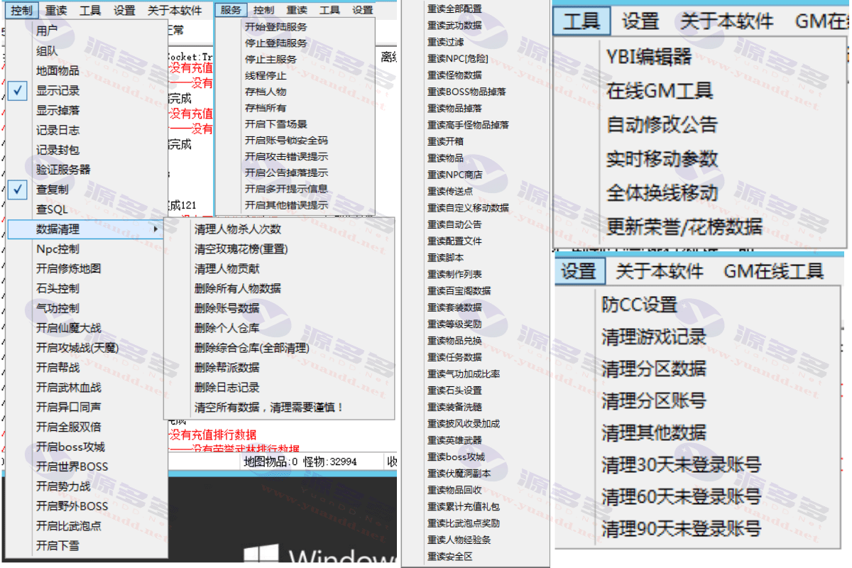Click 更新荣誉/花榜数据 menu entry
Screen dimensions: 852x568
tap(684, 226)
